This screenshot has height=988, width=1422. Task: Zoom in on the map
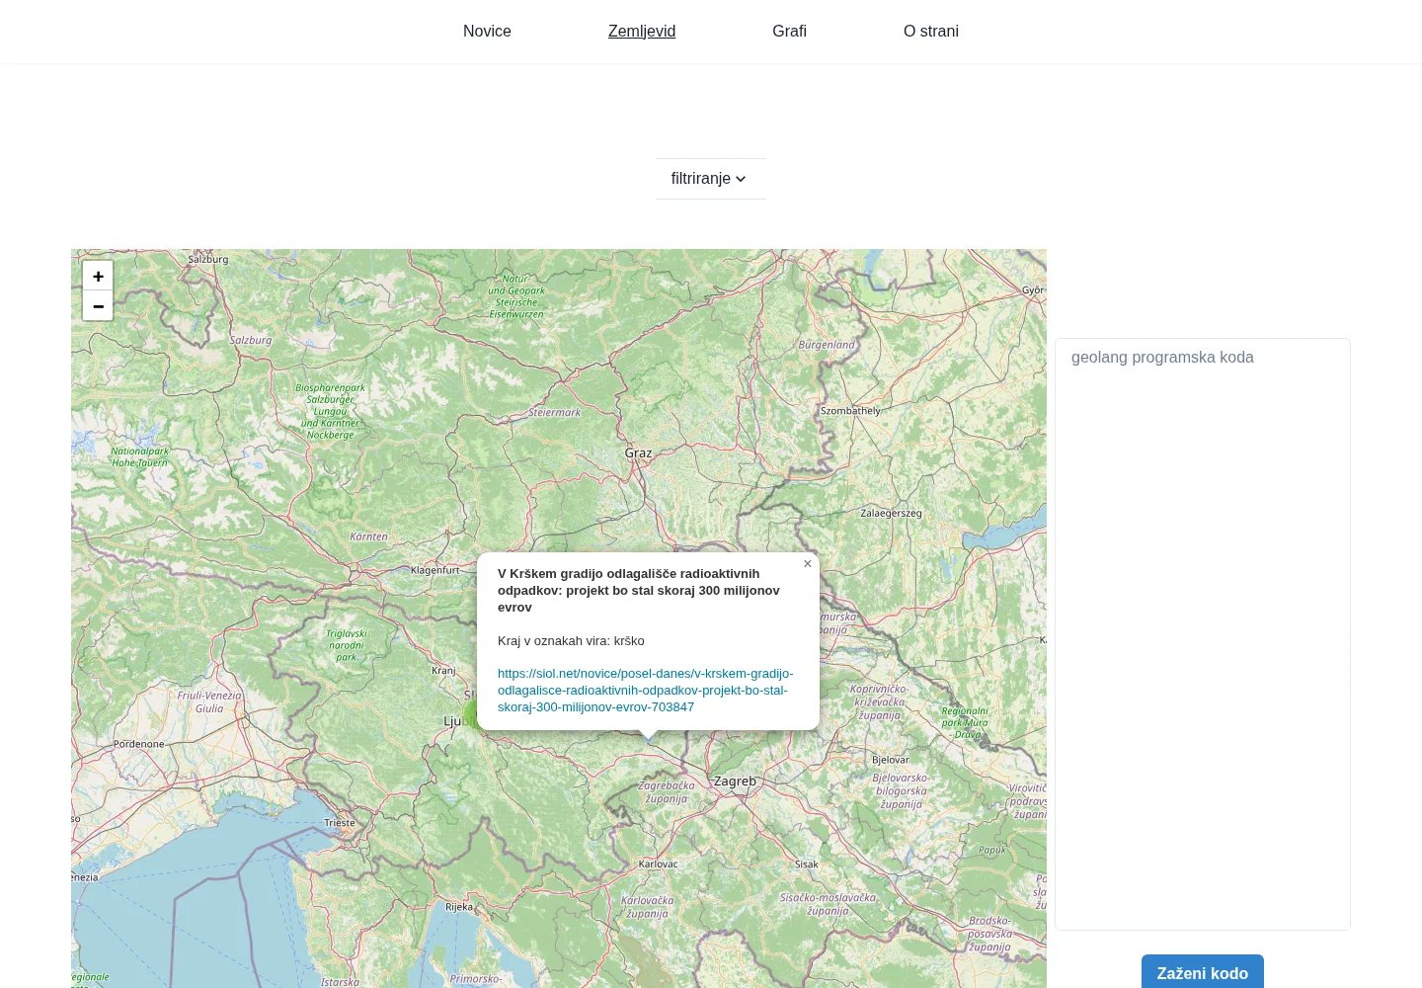tap(98, 277)
